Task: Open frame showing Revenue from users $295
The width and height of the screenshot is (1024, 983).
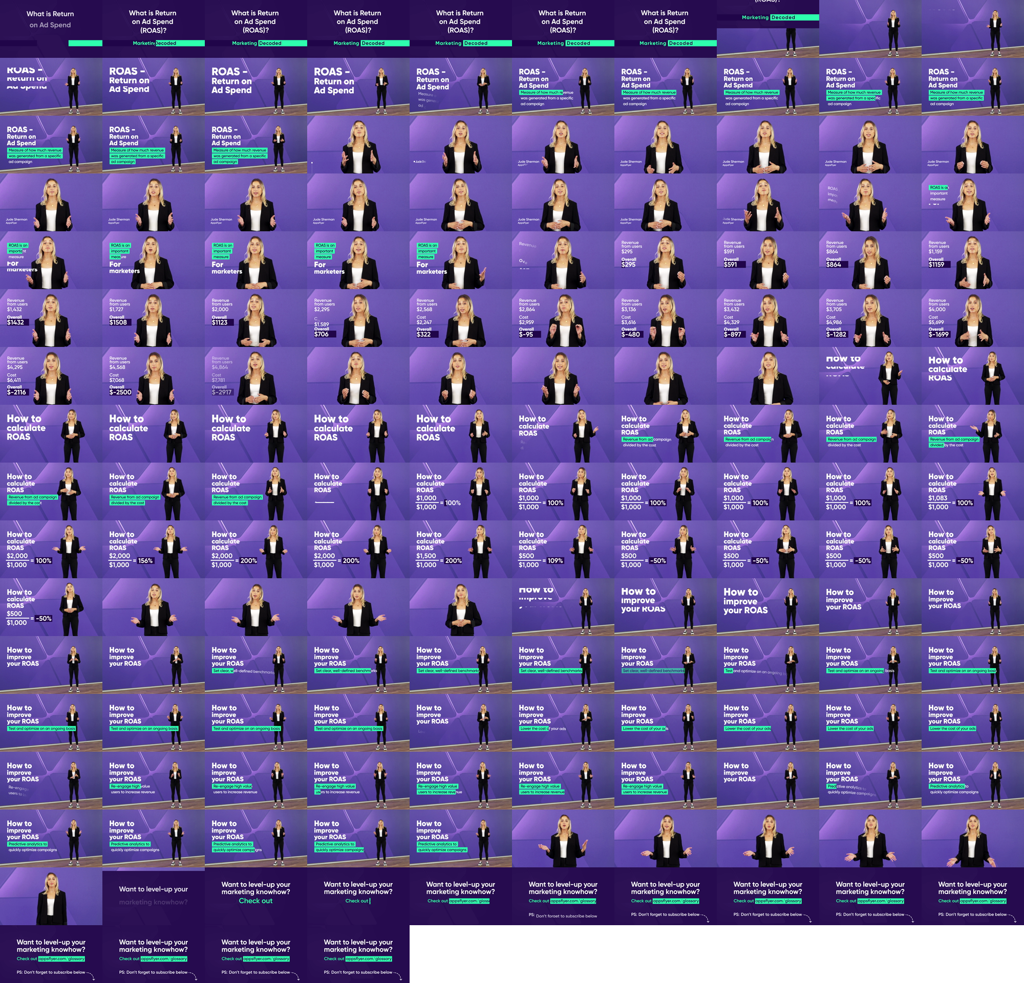Action: (666, 260)
